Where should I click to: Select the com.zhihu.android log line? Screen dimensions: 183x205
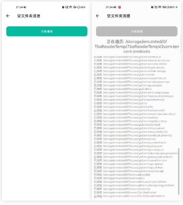pyautogui.click(x=129, y=128)
